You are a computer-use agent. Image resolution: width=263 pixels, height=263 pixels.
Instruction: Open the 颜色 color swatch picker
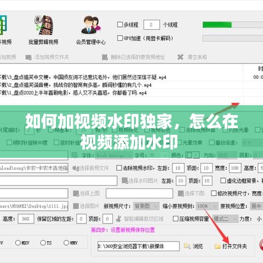pos(192,156)
